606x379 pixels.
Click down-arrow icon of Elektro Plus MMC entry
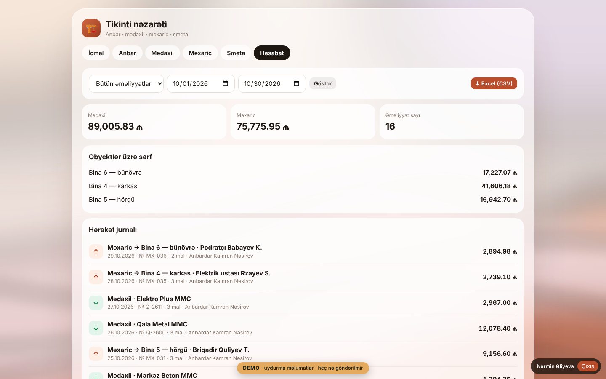point(96,303)
